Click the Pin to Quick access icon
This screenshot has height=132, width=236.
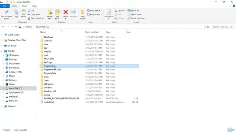pos(7,12)
